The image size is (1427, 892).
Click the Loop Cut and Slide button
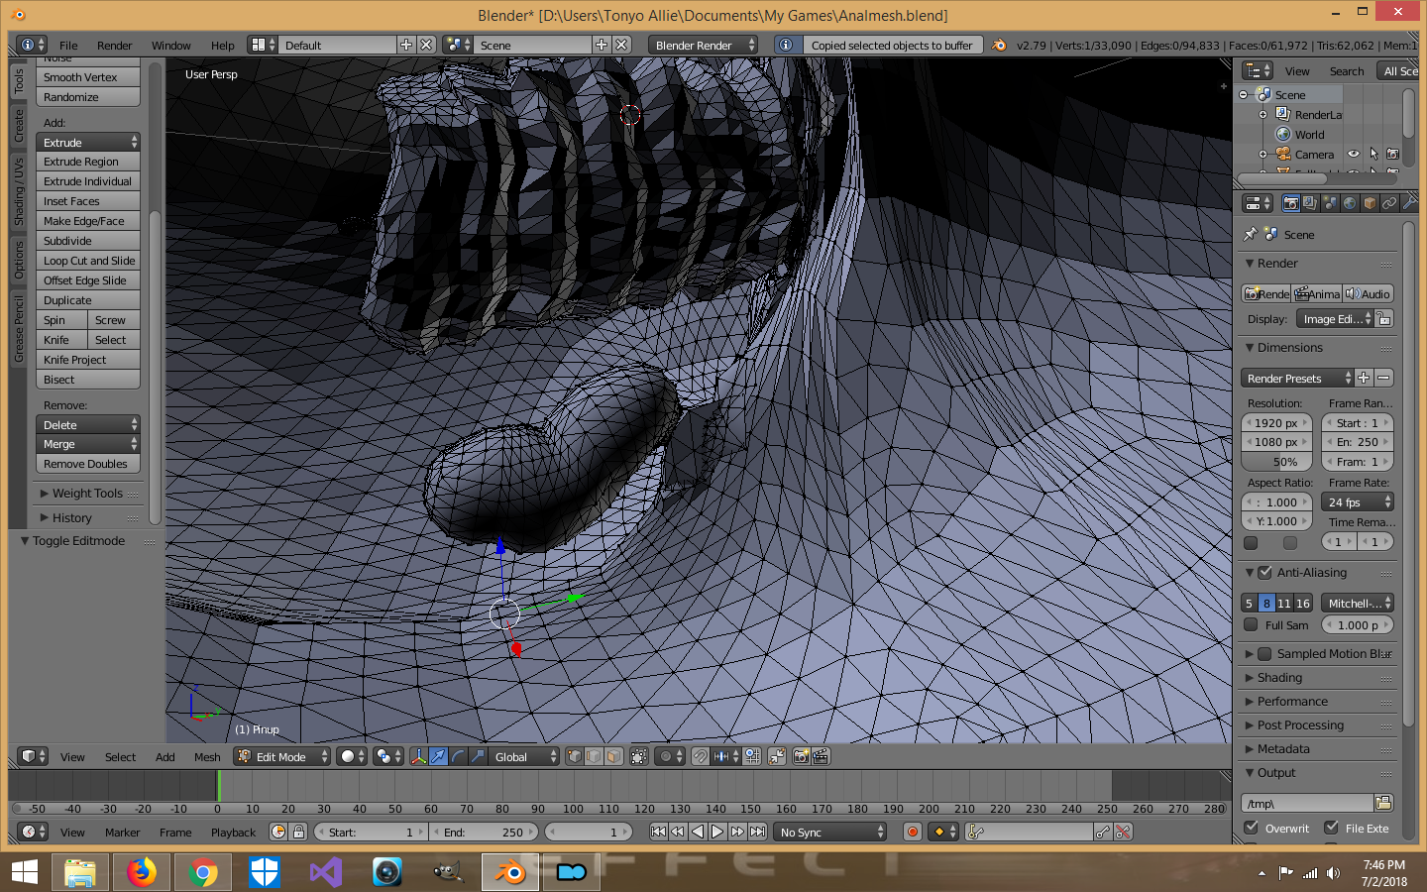(x=87, y=260)
